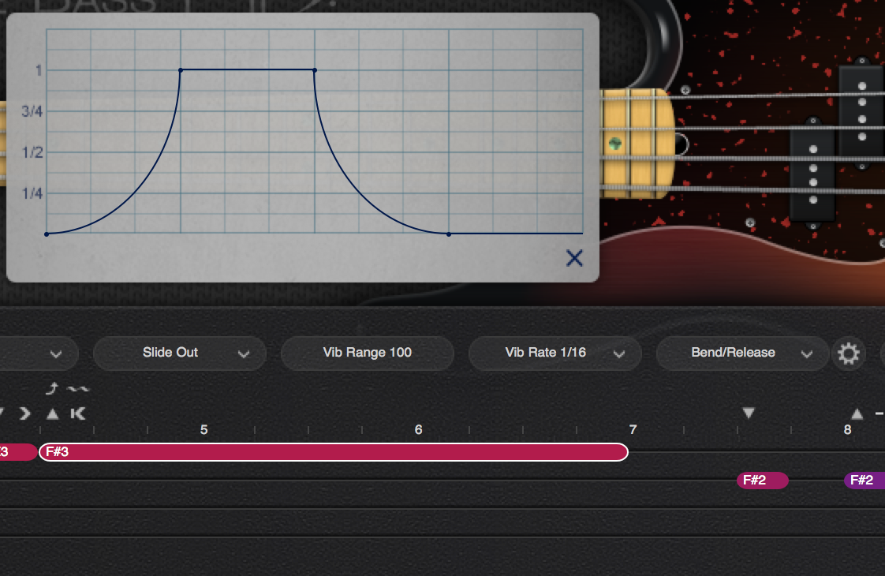Click the bend arrow articulation icon
Viewport: 885px width, 576px height.
pos(54,388)
